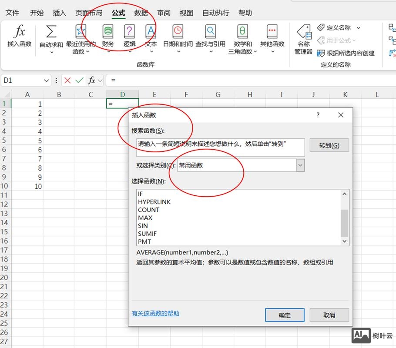
Task: Open the 有关该函数的帮助 link
Action: click(x=155, y=313)
